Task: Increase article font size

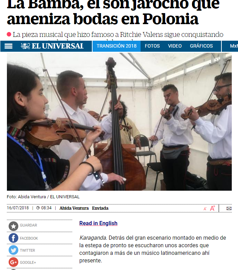Action: (212, 208)
